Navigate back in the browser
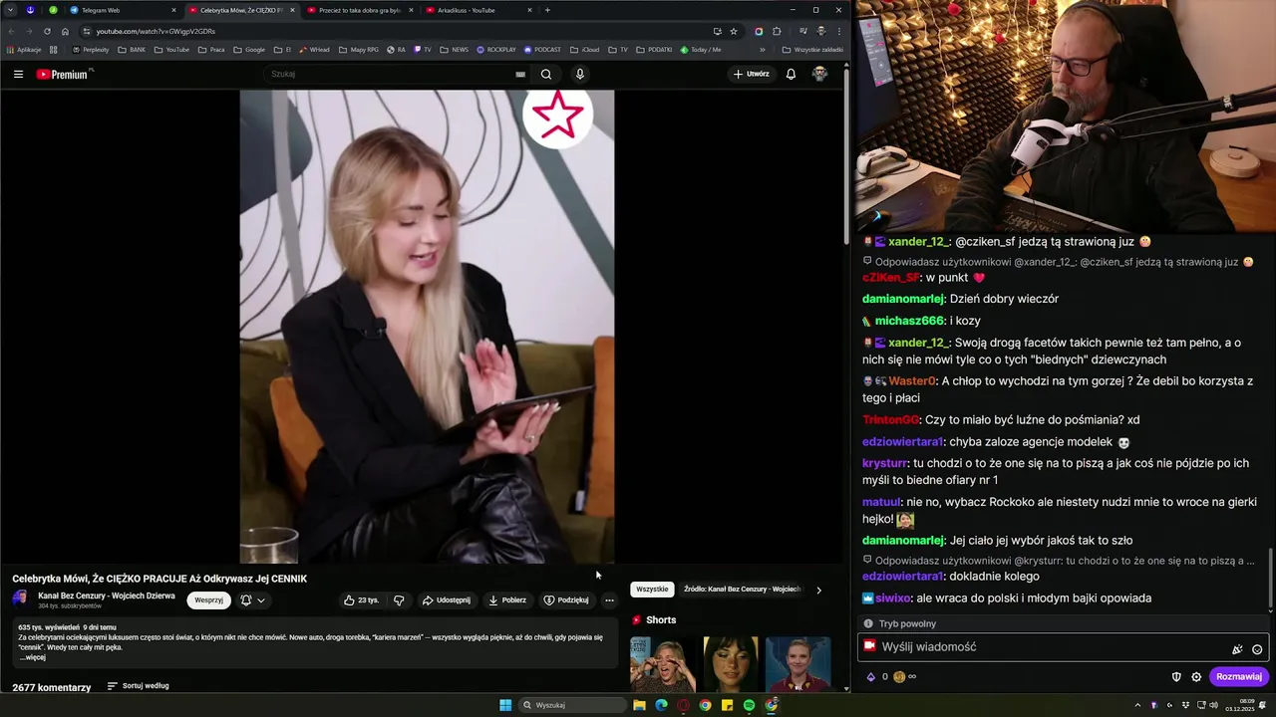This screenshot has height=717, width=1276. [11, 31]
